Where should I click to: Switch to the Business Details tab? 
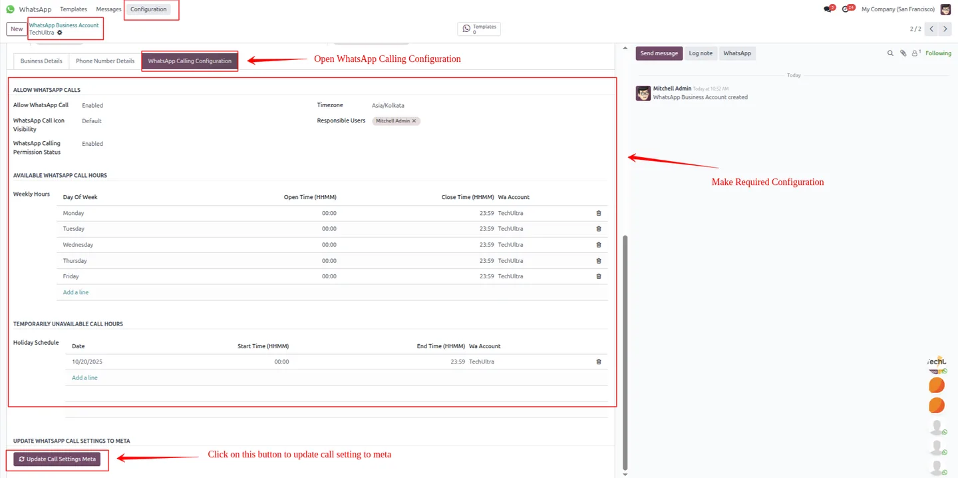(41, 61)
